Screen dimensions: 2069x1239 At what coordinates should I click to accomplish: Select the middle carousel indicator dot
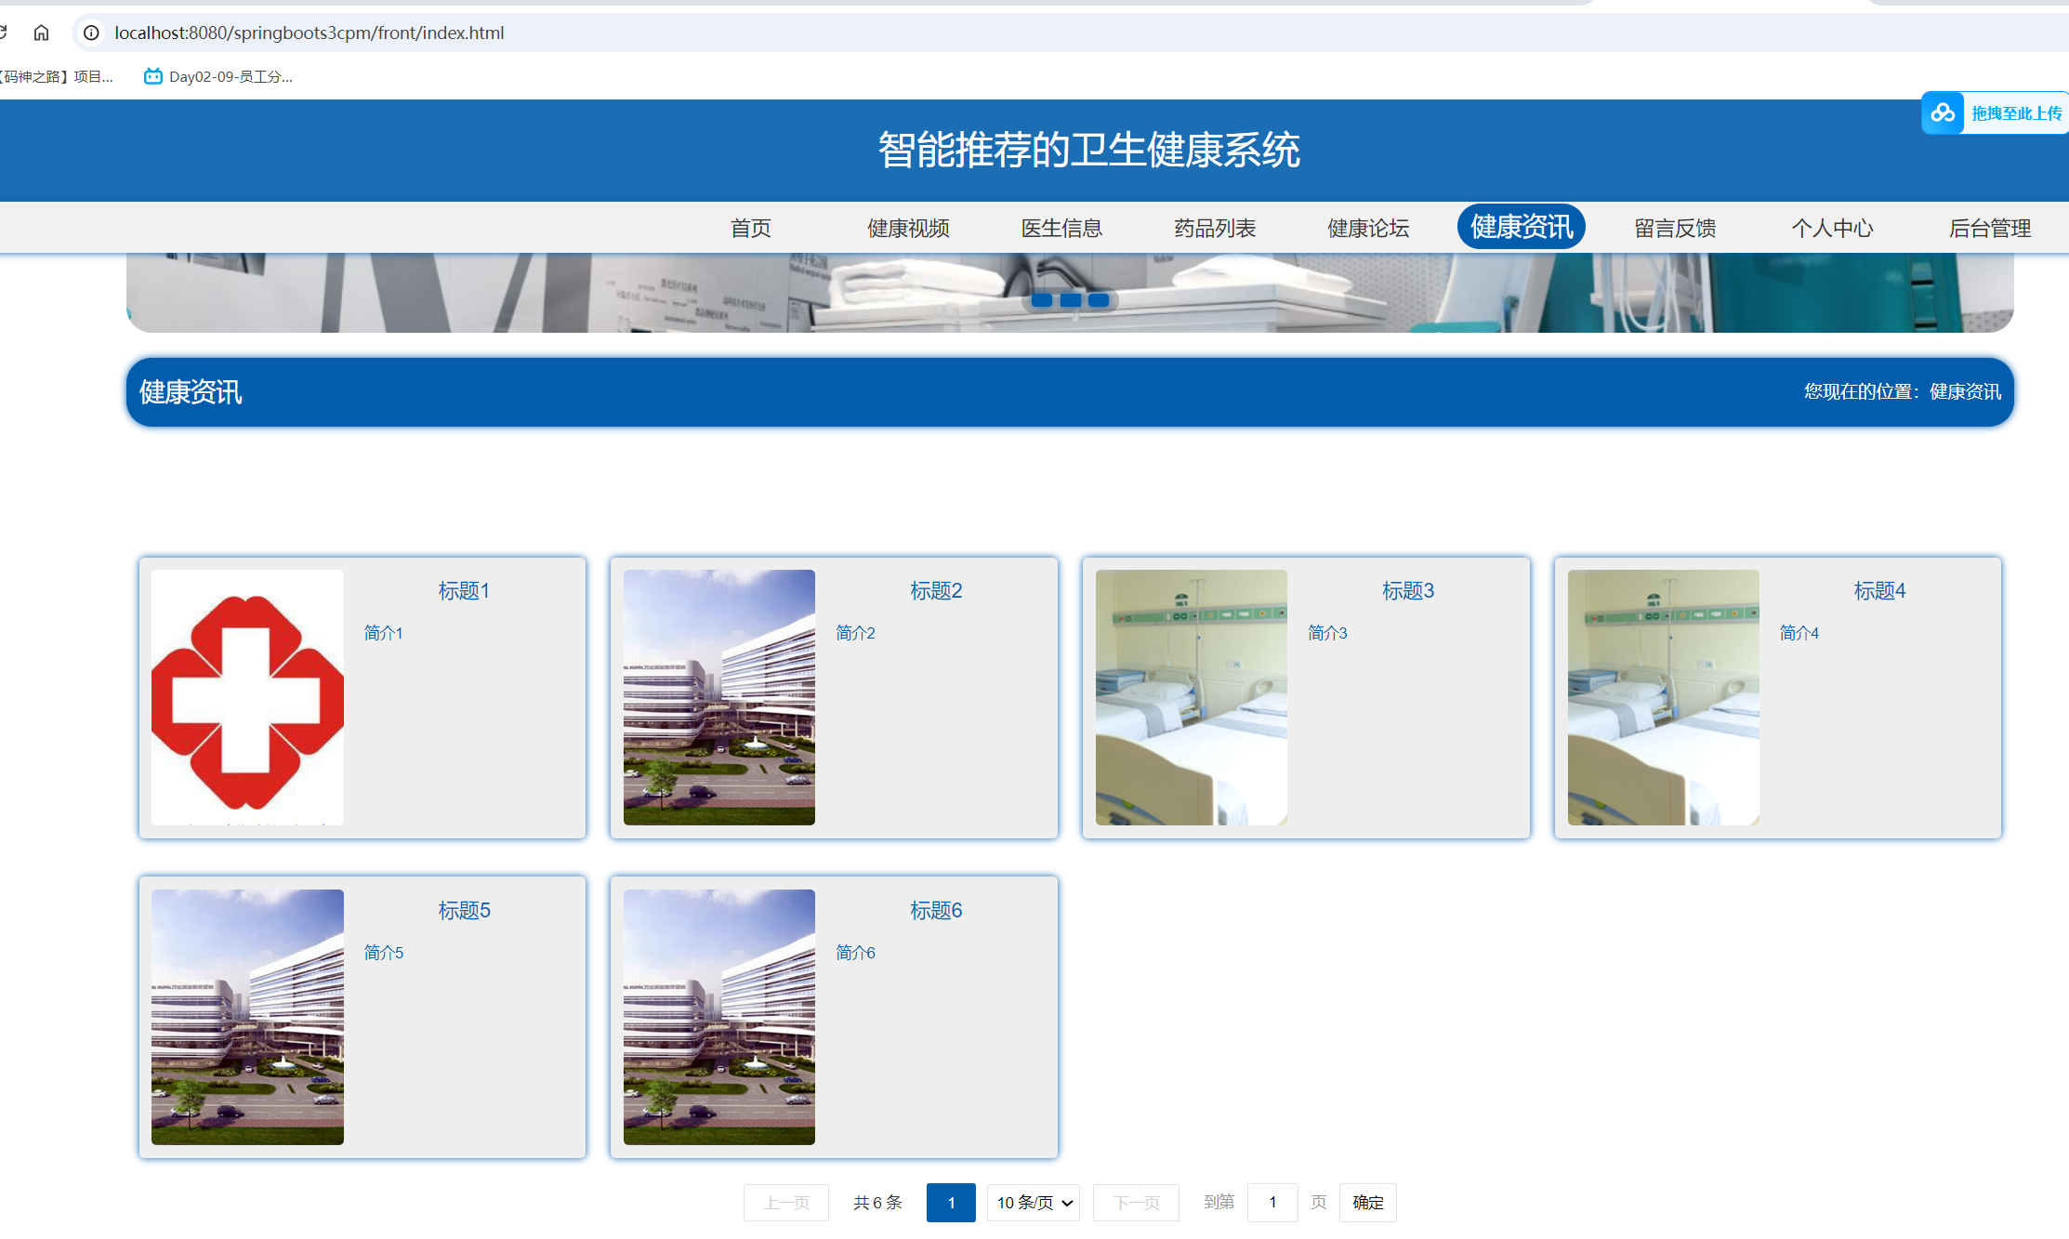(1070, 299)
